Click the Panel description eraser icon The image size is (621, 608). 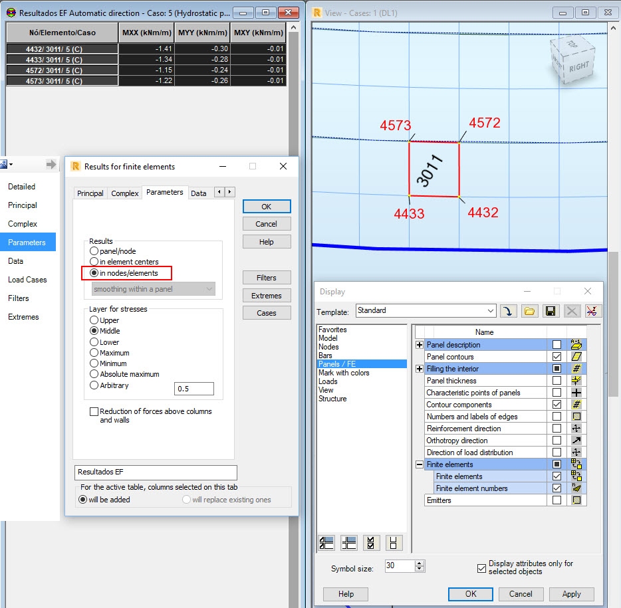576,344
